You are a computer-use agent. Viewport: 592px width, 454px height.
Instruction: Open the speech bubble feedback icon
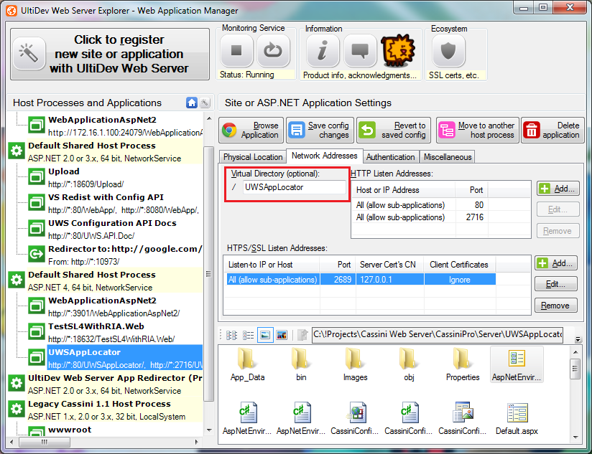coord(360,50)
